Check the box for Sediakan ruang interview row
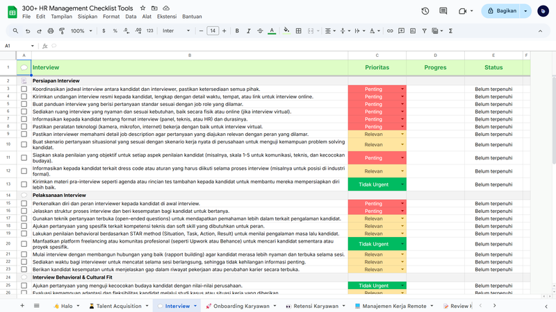 click(24, 112)
